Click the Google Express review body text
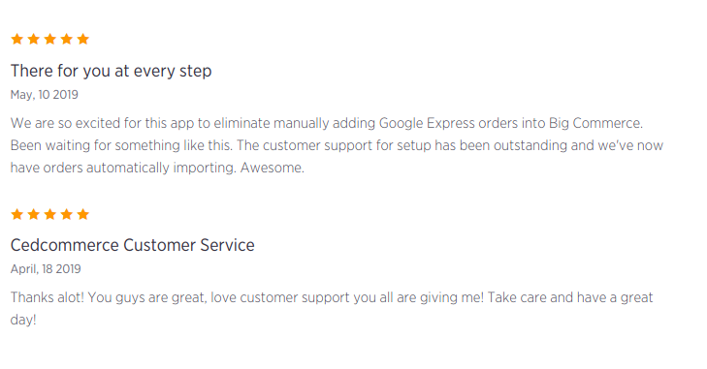 pyautogui.click(x=337, y=145)
